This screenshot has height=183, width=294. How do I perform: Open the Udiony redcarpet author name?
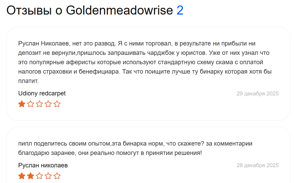pos(42,93)
